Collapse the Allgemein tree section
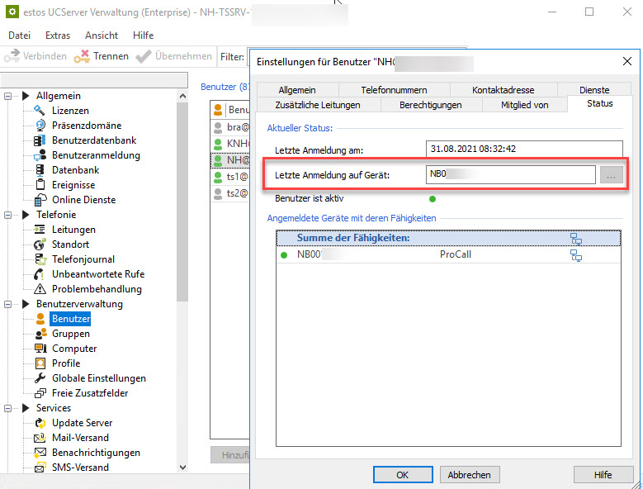Screen dimensions: 643x489 pos(10,96)
